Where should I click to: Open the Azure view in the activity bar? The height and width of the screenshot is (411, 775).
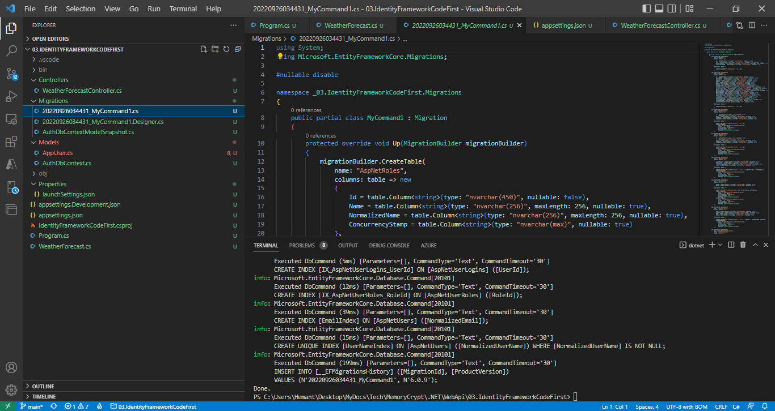(11, 164)
